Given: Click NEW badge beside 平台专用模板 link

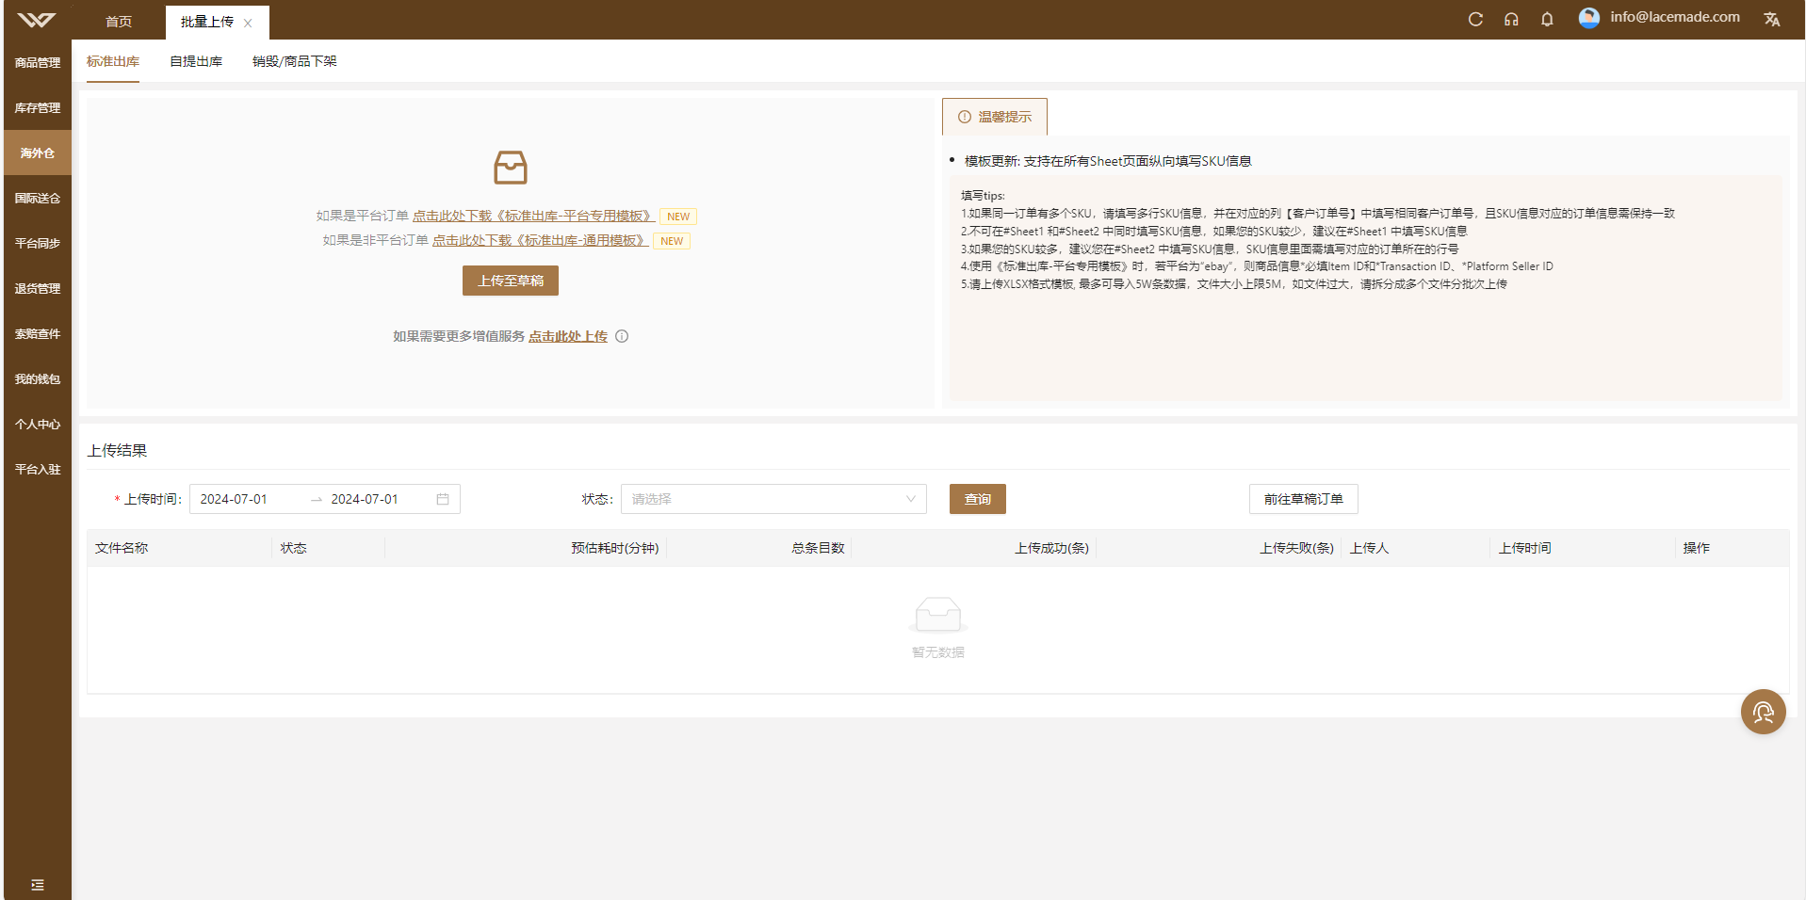Looking at the screenshot, I should coord(678,217).
